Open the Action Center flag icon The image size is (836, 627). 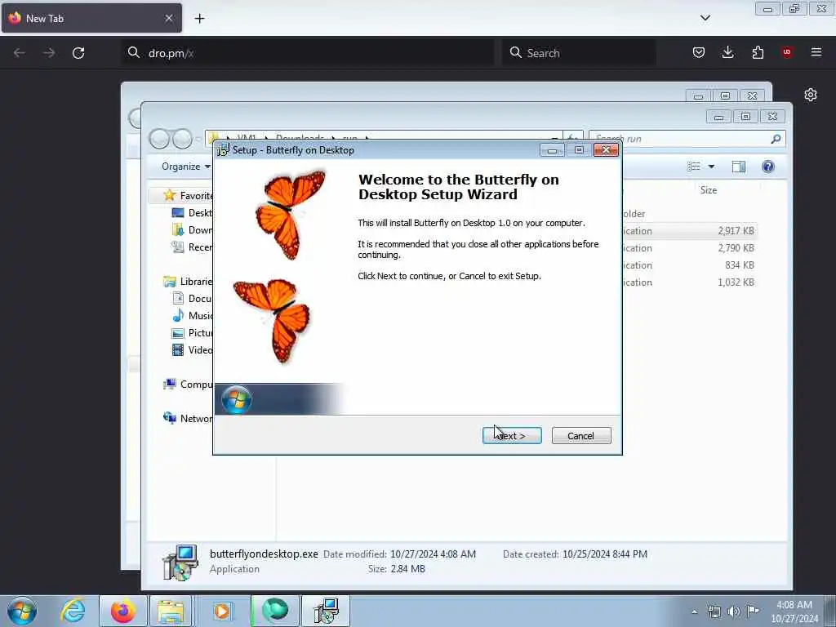(x=753, y=611)
